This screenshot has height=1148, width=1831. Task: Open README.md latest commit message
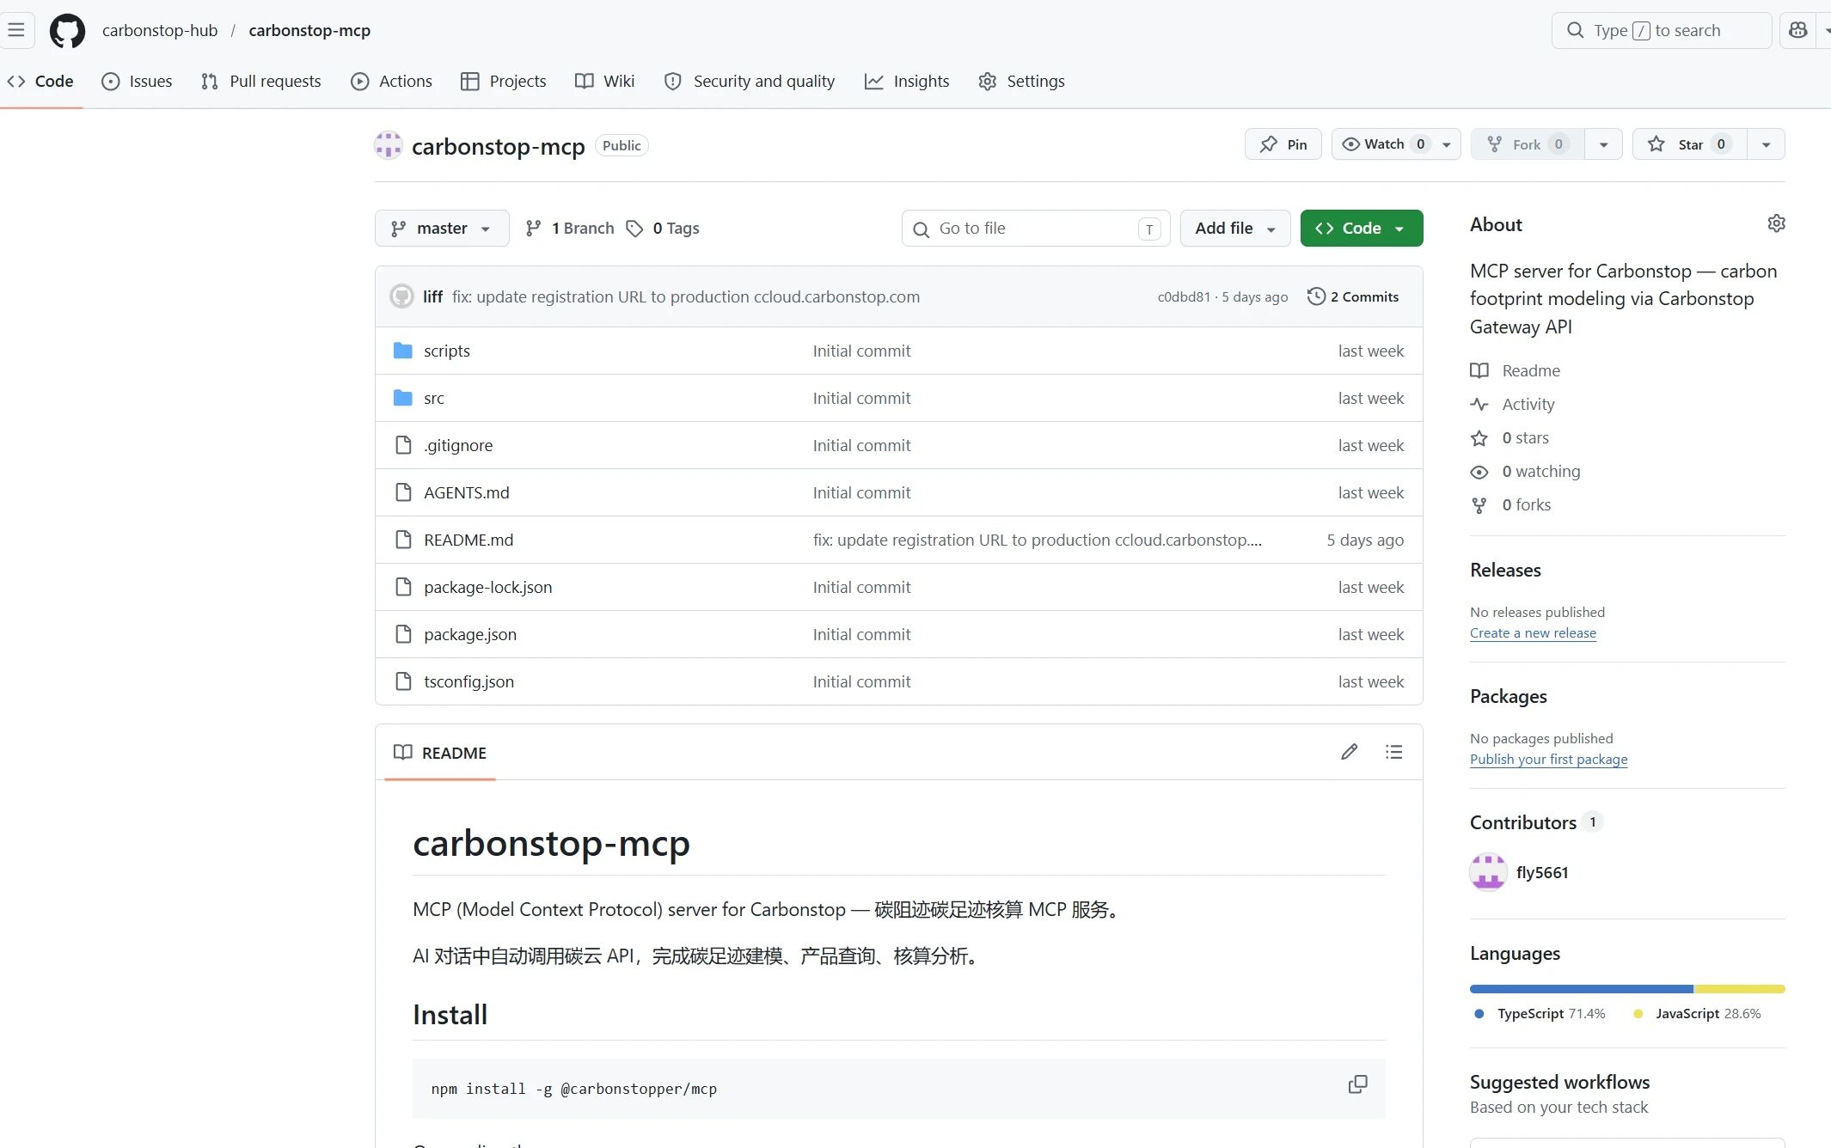pos(1038,540)
